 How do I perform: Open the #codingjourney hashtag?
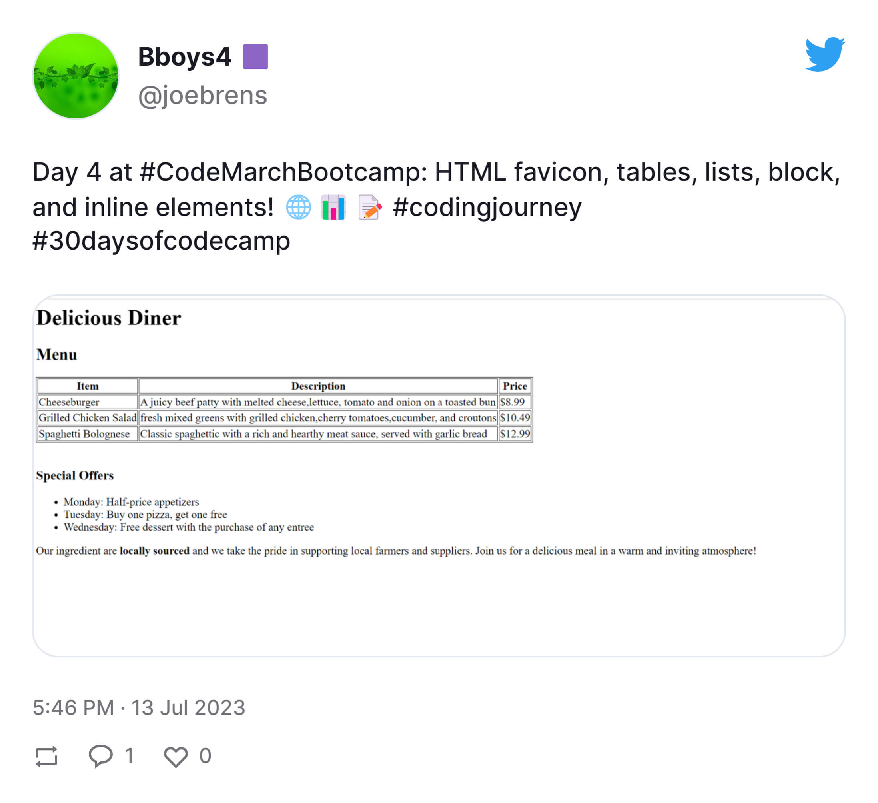pyautogui.click(x=487, y=208)
